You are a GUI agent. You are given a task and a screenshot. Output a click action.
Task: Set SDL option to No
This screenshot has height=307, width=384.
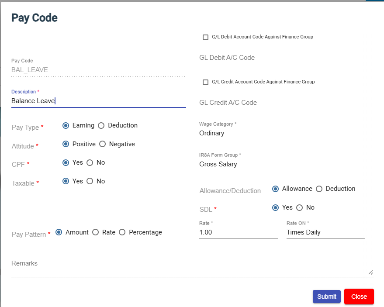coord(300,208)
